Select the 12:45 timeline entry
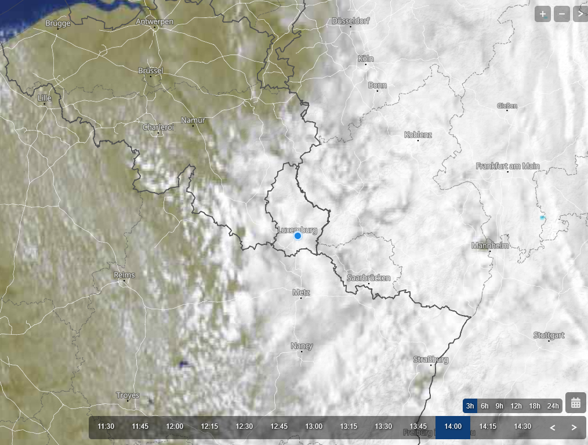Image resolution: width=588 pixels, height=445 pixels. pos(279,426)
